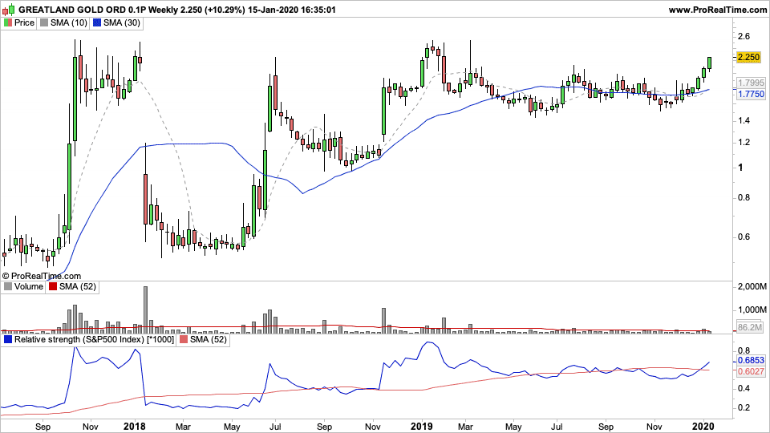Click the Mar label after 2018
This screenshot has width=770, height=433.
click(x=183, y=427)
